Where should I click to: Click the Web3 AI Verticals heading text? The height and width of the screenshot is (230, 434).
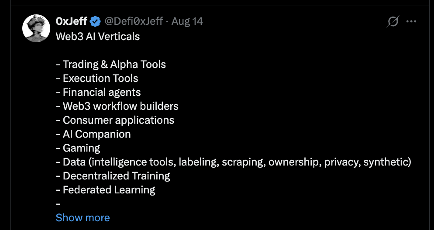pos(98,37)
